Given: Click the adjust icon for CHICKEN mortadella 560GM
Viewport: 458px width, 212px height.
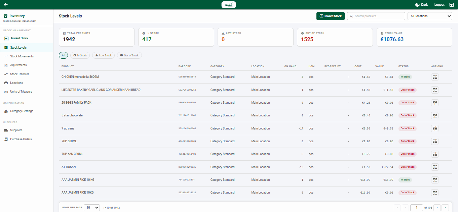Looking at the screenshot, I should click(435, 77).
